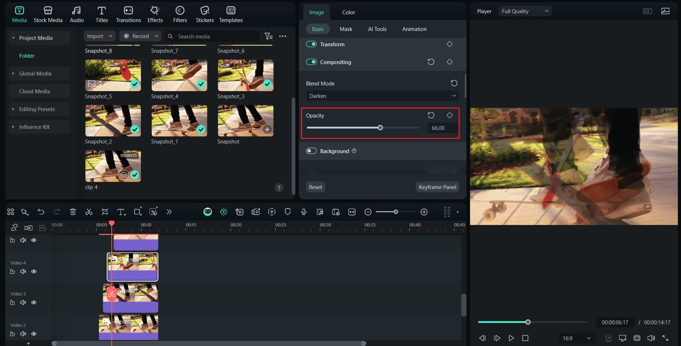Click the Background help icon
Image resolution: width=681 pixels, height=346 pixels.
(x=354, y=151)
